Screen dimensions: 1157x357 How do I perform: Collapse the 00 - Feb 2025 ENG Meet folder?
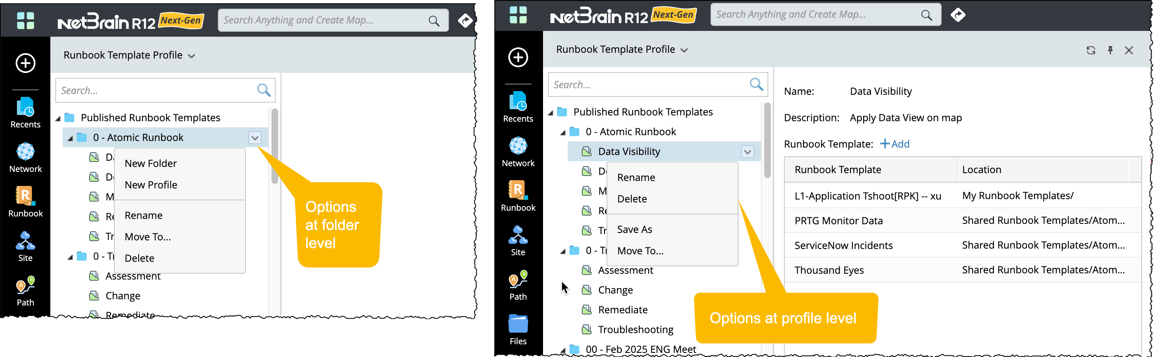(x=563, y=350)
